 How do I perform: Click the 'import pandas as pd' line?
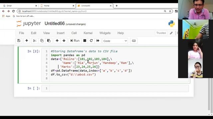[x=68, y=55]
